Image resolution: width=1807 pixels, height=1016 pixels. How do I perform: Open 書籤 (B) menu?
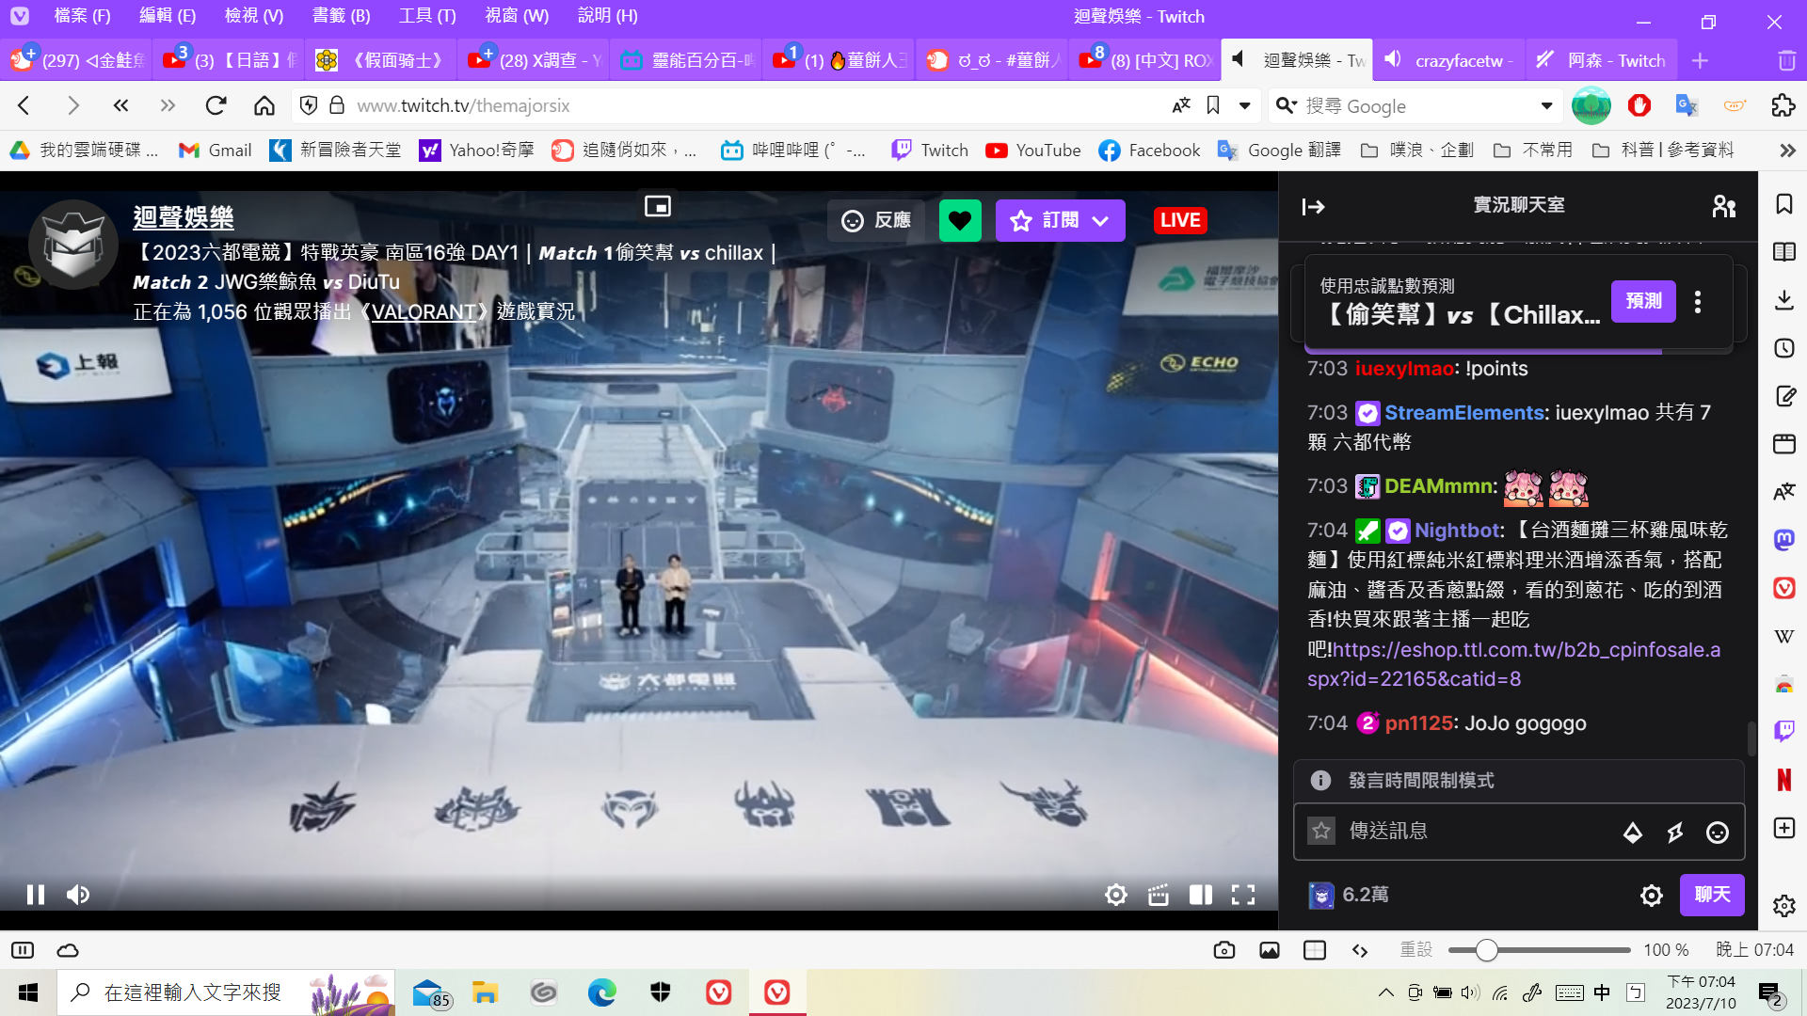(x=341, y=16)
